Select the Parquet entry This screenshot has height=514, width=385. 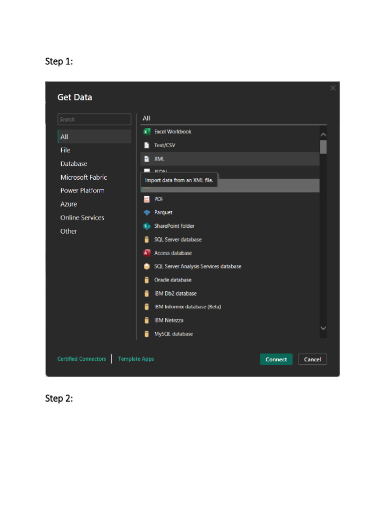point(230,213)
